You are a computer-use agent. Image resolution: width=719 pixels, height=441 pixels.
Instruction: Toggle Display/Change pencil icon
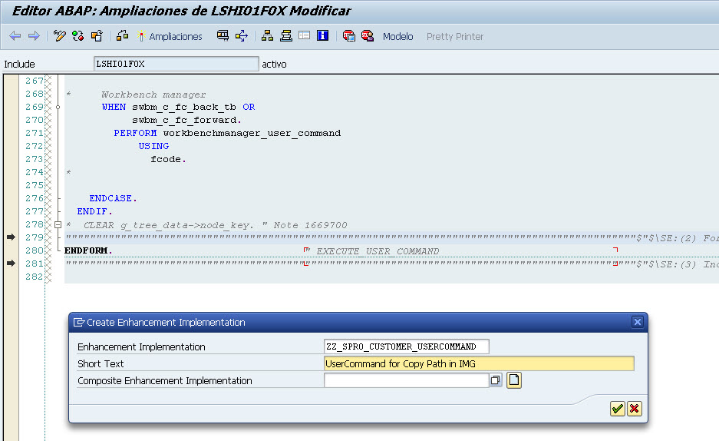coord(59,36)
